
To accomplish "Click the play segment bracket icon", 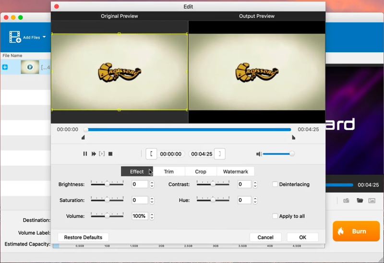I will pyautogui.click(x=102, y=154).
